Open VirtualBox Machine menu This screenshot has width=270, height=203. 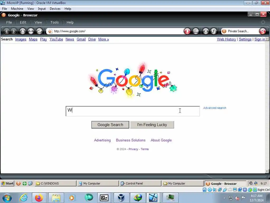point(17,9)
